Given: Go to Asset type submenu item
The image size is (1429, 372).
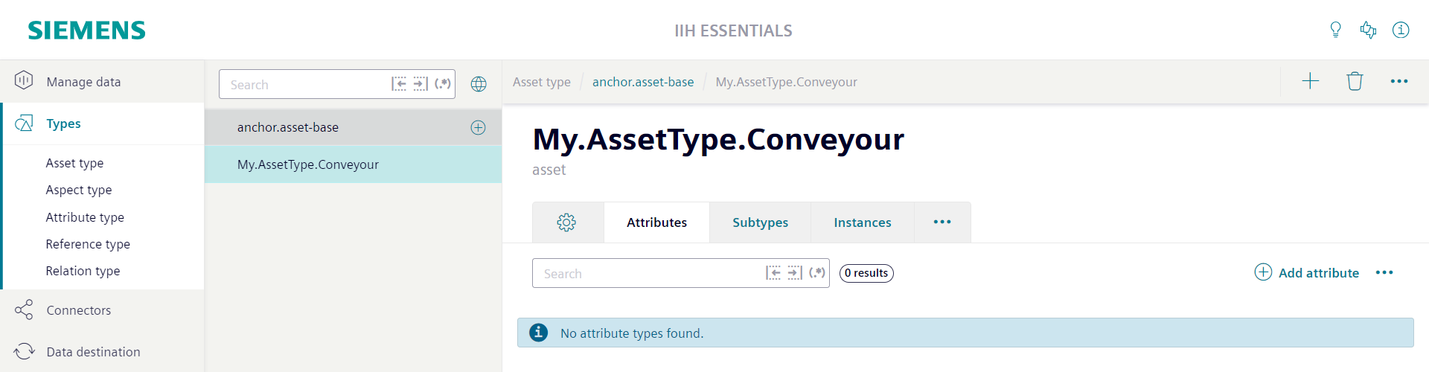Looking at the screenshot, I should pyautogui.click(x=74, y=163).
